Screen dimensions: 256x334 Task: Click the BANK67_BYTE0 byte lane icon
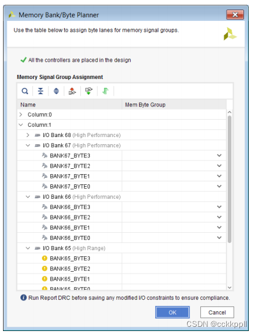tap(44, 186)
